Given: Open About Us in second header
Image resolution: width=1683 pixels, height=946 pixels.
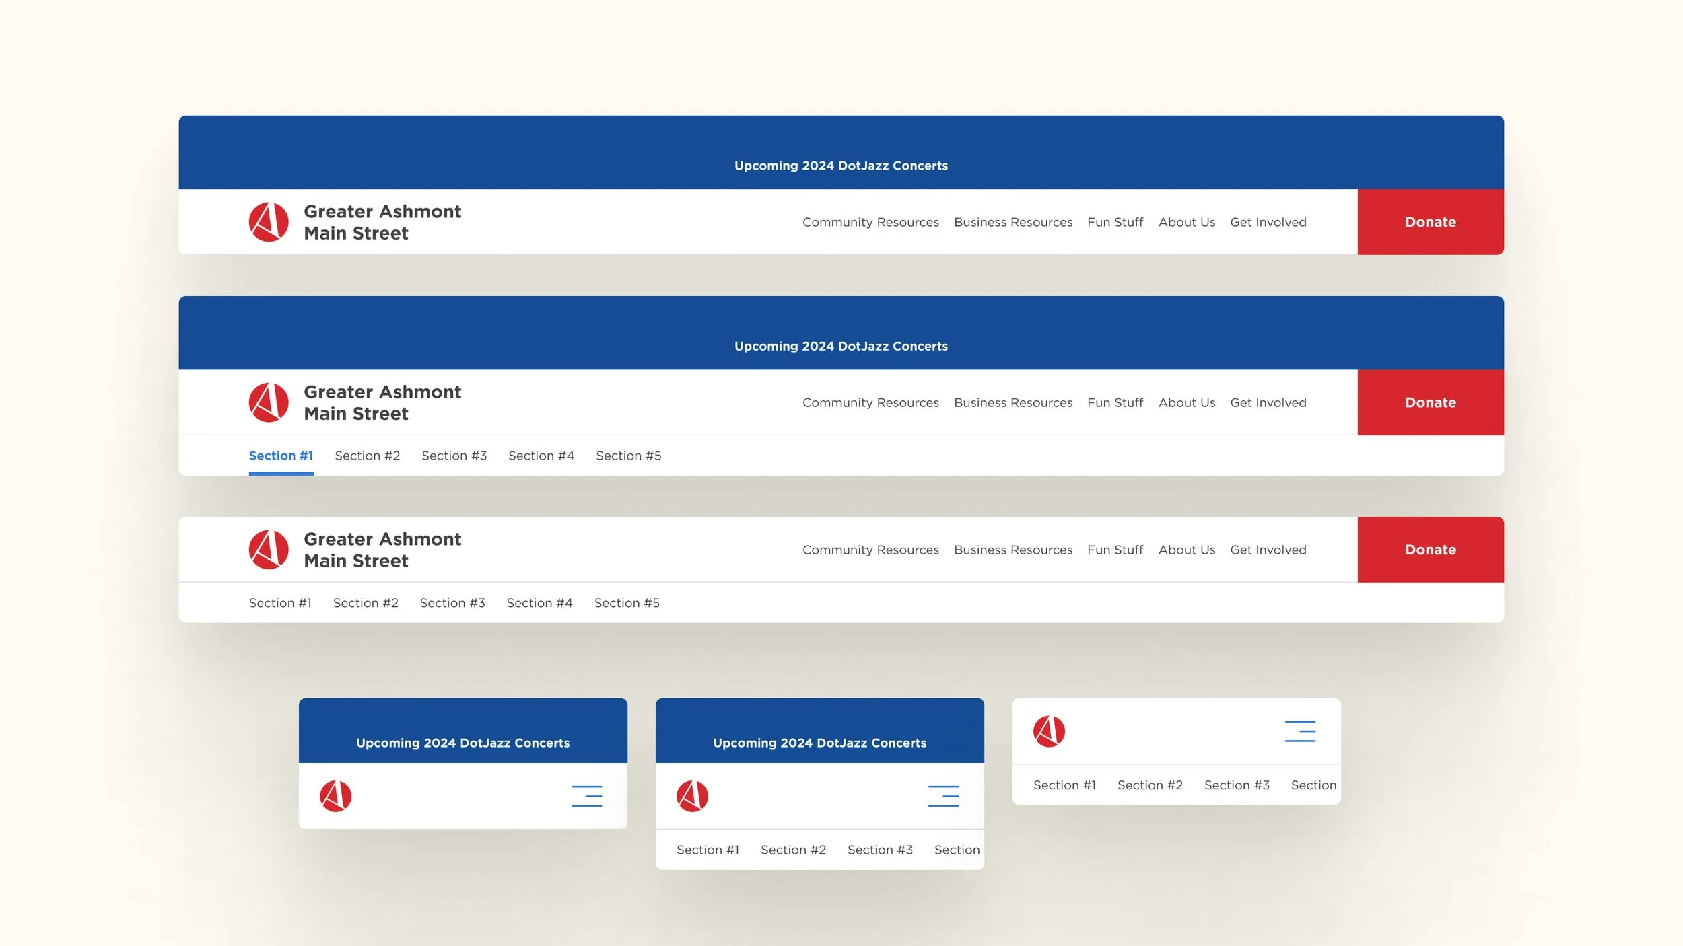Looking at the screenshot, I should (1187, 402).
